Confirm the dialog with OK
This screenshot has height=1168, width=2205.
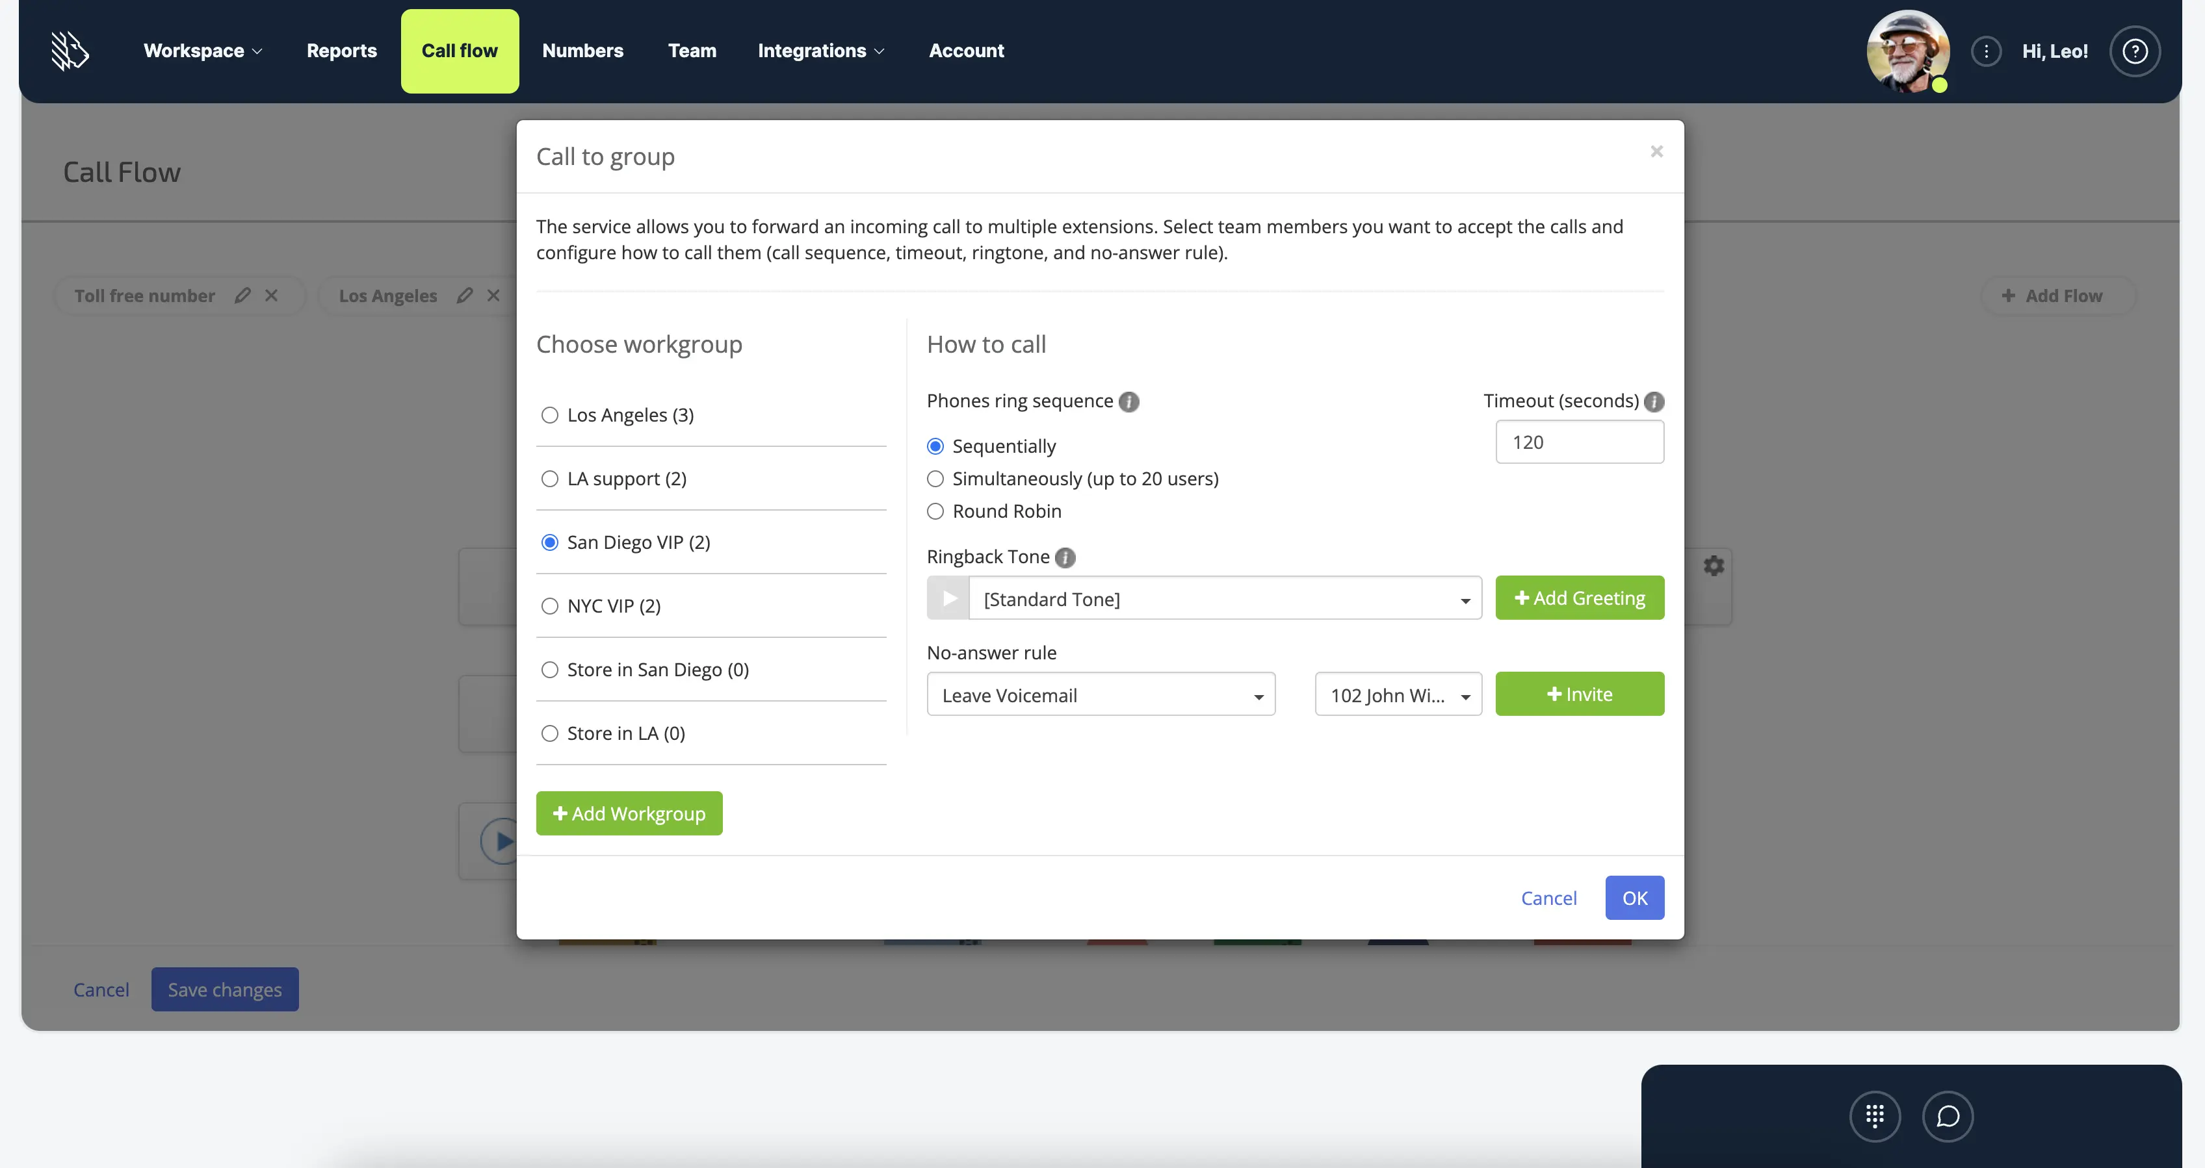[1635, 898]
